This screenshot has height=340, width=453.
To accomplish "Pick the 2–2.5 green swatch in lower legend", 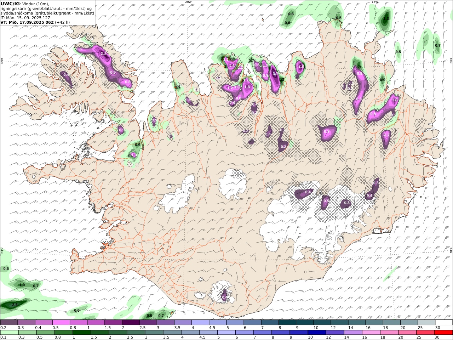I will click(118, 333).
